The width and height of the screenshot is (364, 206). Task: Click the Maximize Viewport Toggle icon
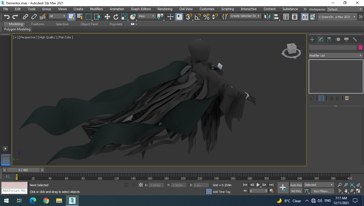click(358, 191)
